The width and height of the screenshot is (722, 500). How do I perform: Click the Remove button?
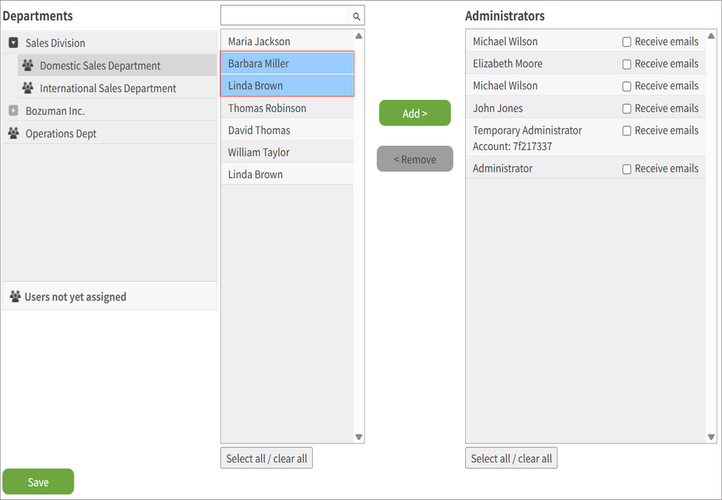415,159
